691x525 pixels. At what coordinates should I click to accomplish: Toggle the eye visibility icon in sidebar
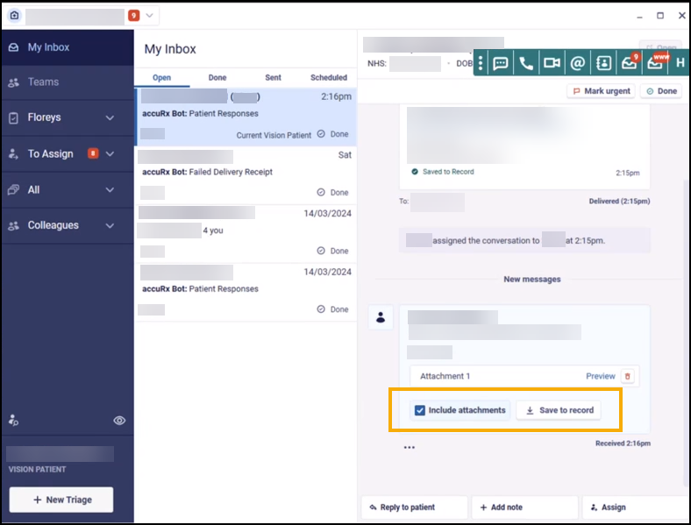(x=120, y=421)
